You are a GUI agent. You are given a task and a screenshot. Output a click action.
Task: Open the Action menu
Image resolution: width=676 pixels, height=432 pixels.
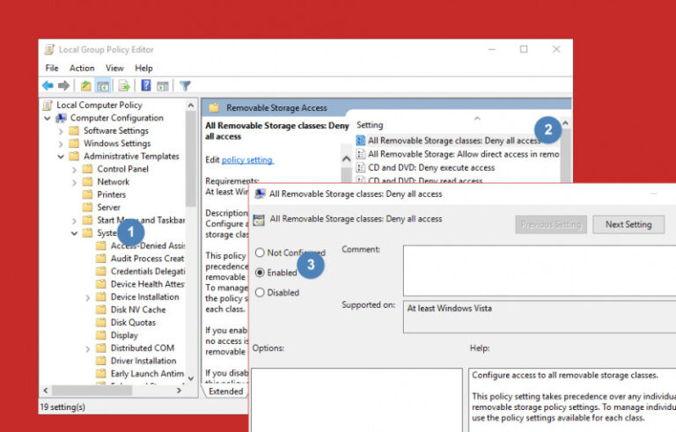[82, 68]
